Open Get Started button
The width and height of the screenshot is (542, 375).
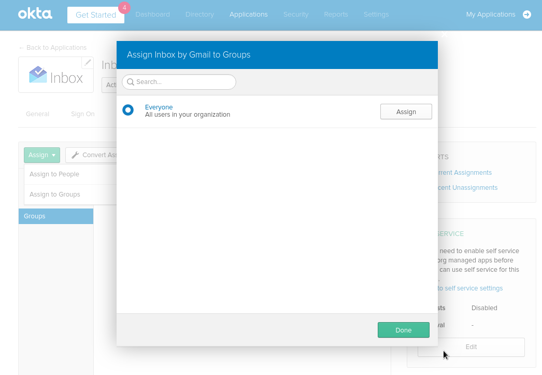[96, 15]
